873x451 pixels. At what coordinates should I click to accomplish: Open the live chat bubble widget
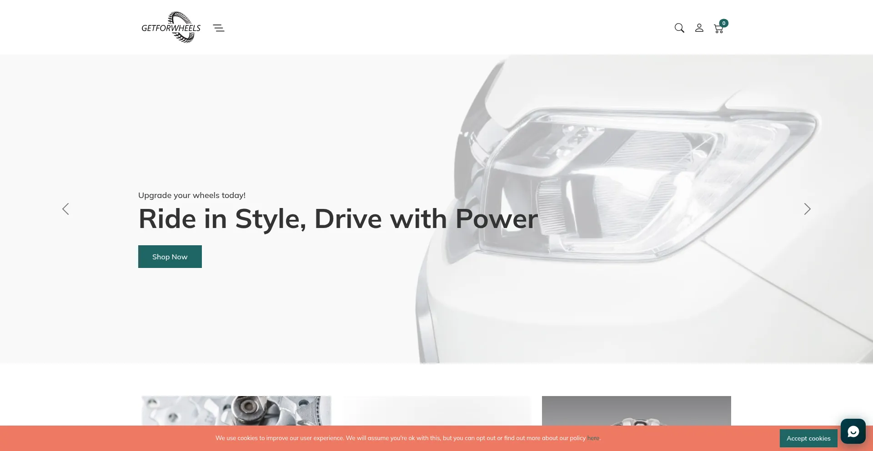point(853,431)
